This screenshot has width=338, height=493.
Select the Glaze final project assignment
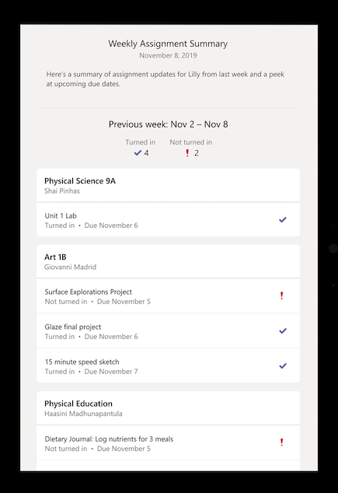(169, 330)
